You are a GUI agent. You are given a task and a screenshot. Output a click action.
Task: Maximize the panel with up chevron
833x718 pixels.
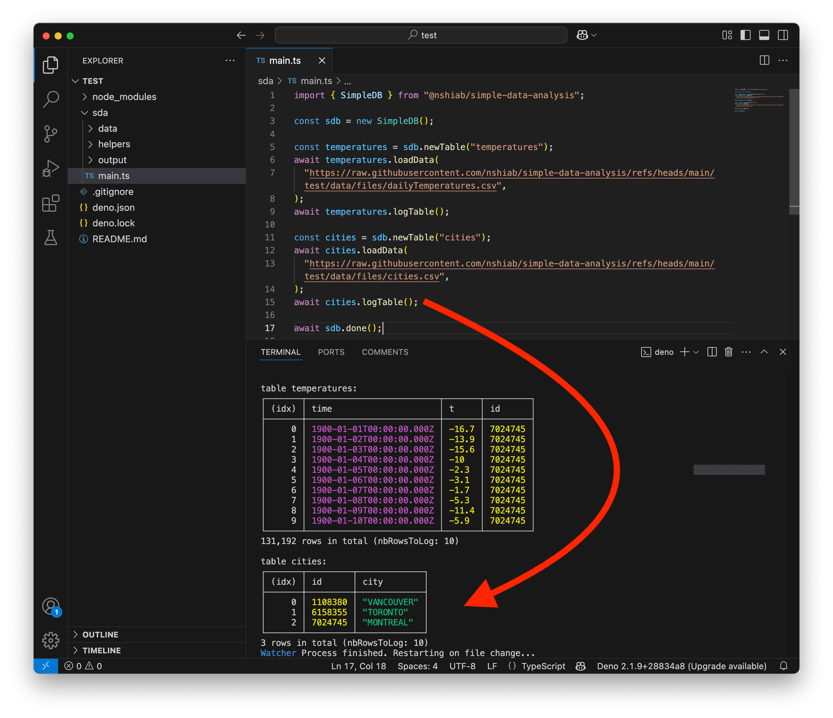(764, 352)
